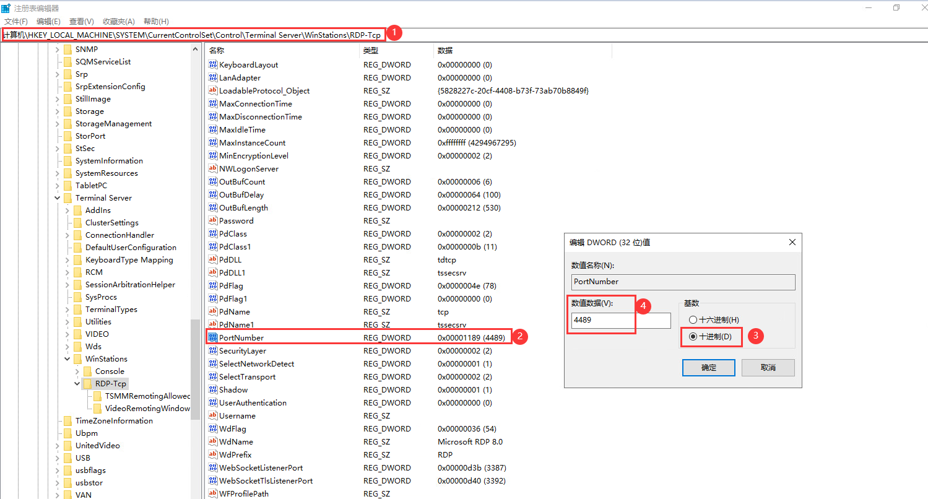
Task: Open the 收藏夹(A) favorites menu
Action: [x=118, y=22]
